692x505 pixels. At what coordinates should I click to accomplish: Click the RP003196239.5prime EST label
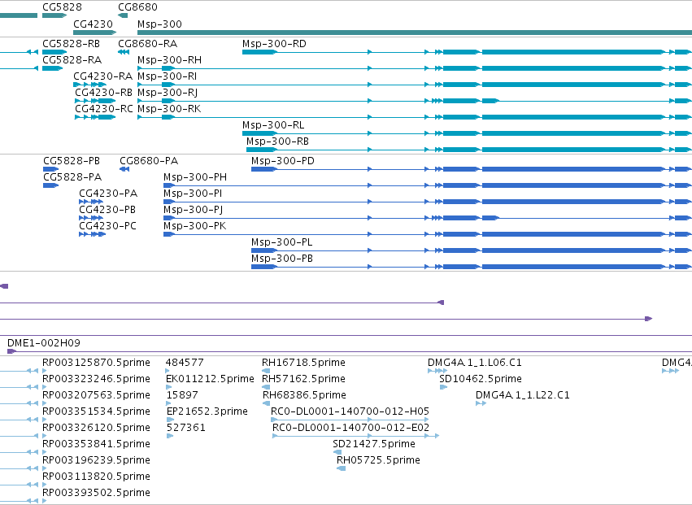[96, 461]
